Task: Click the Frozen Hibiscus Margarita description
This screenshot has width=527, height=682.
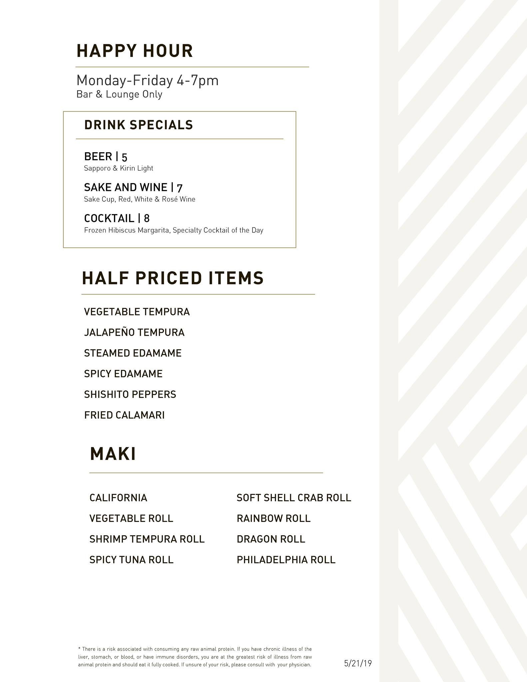Action: (174, 230)
